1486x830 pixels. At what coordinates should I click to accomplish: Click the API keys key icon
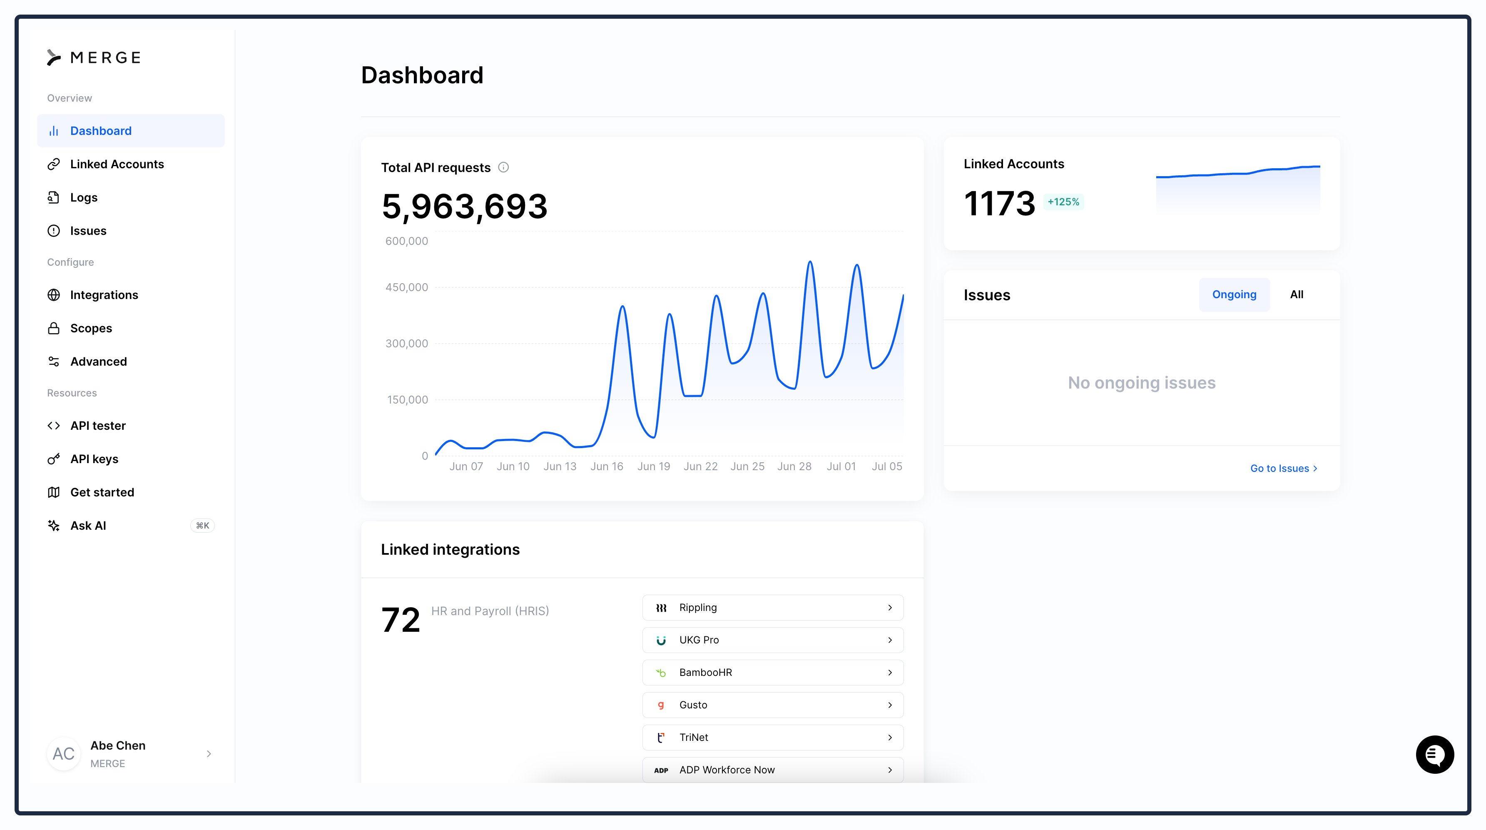point(54,459)
